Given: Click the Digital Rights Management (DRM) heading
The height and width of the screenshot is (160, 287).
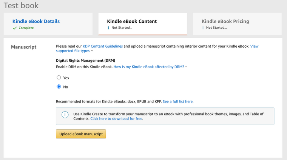Looking at the screenshot, I should pos(85,60).
